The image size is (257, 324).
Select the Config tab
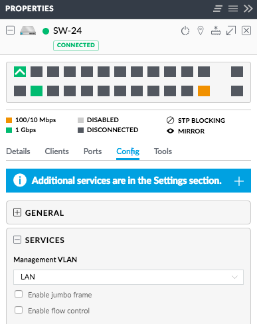128,151
